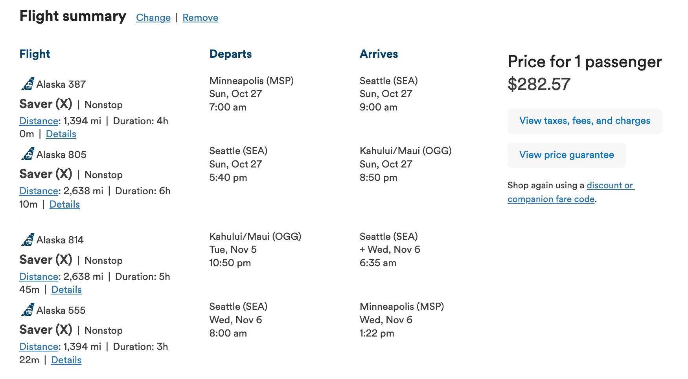The image size is (688, 379).
Task: Expand Details for Alaska 555 flight
Action: (66, 360)
